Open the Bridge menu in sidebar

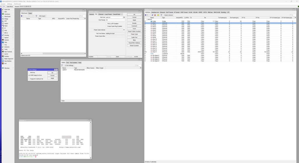tap(6, 19)
